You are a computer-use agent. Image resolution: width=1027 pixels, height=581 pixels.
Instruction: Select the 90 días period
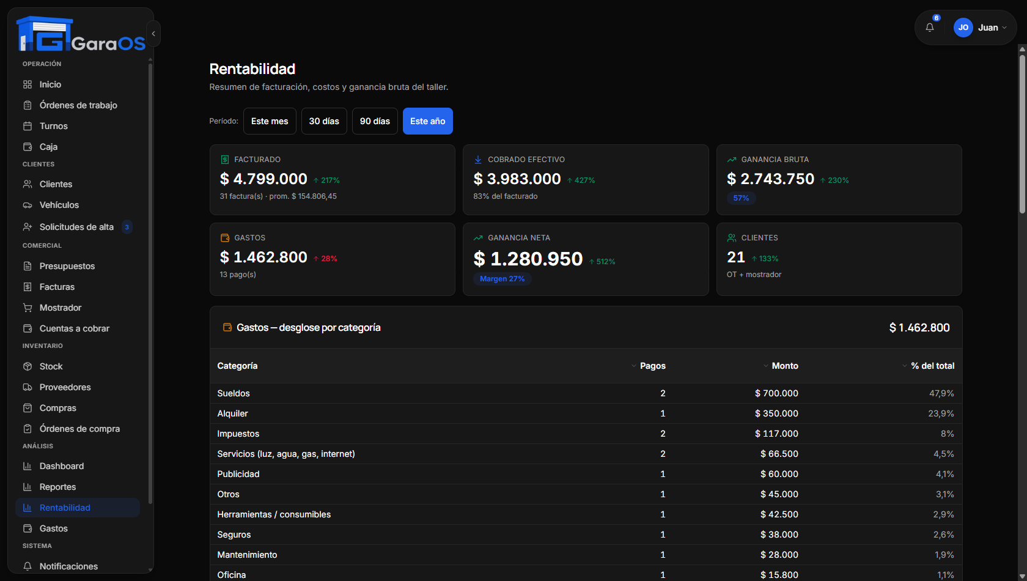coord(375,121)
